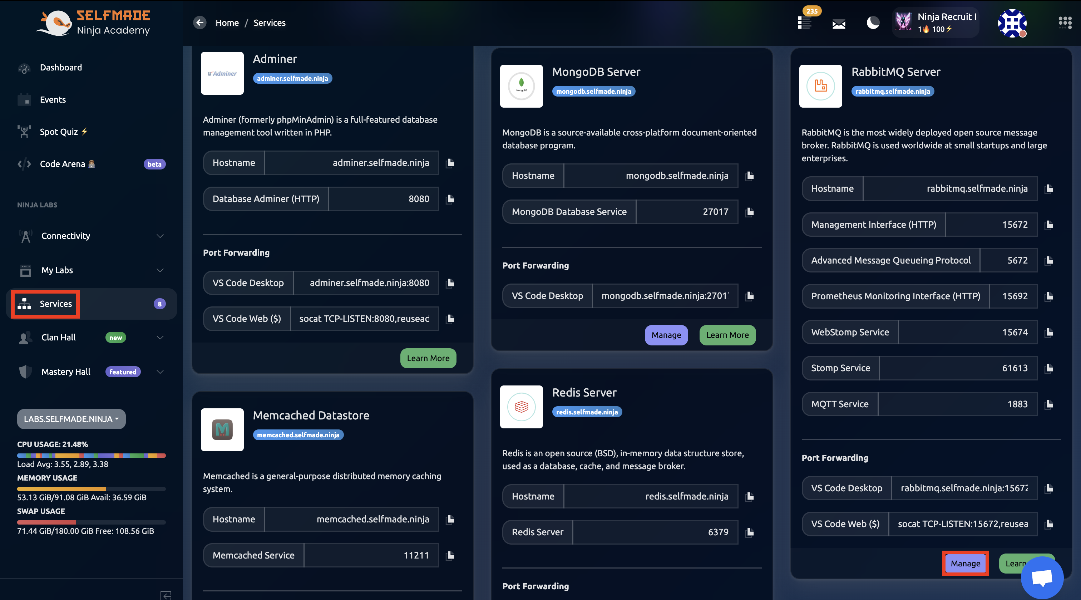Copy the Database Adminer HTTP port 8080

tap(450, 199)
